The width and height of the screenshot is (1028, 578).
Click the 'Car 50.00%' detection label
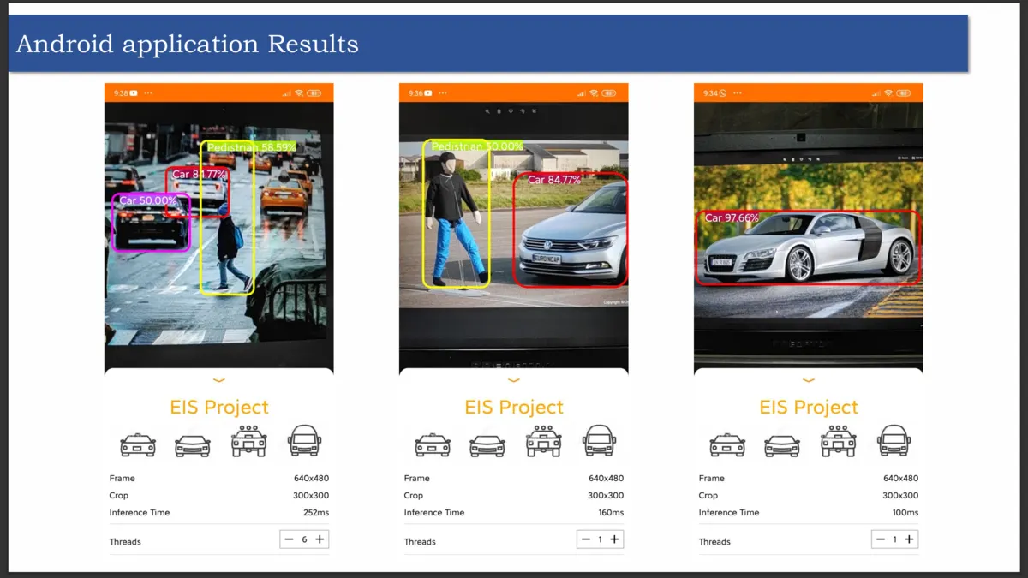pos(147,200)
